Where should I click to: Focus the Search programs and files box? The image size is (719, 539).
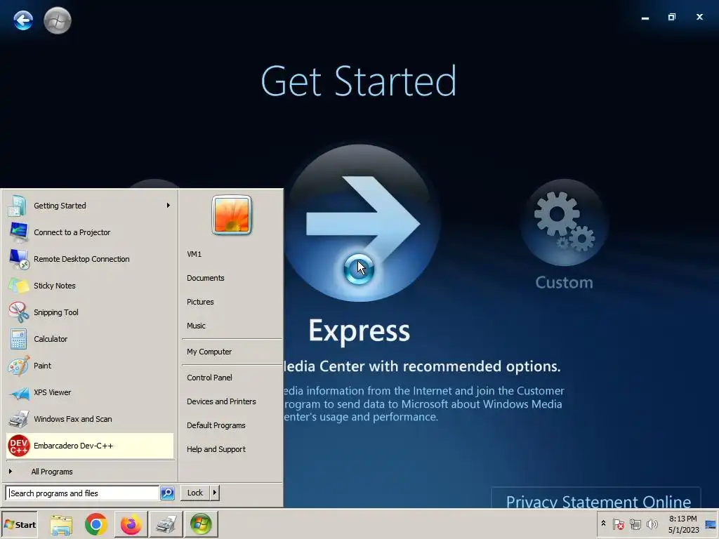click(x=83, y=493)
